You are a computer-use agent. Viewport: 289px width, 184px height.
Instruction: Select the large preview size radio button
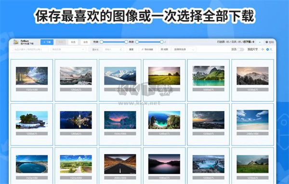tap(268, 49)
